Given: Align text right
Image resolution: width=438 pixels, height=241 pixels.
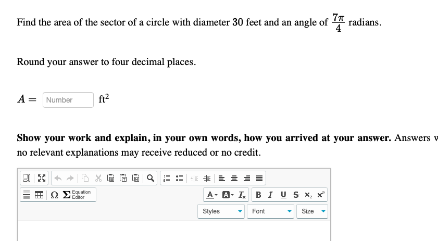Looking at the screenshot, I should coord(247,178).
